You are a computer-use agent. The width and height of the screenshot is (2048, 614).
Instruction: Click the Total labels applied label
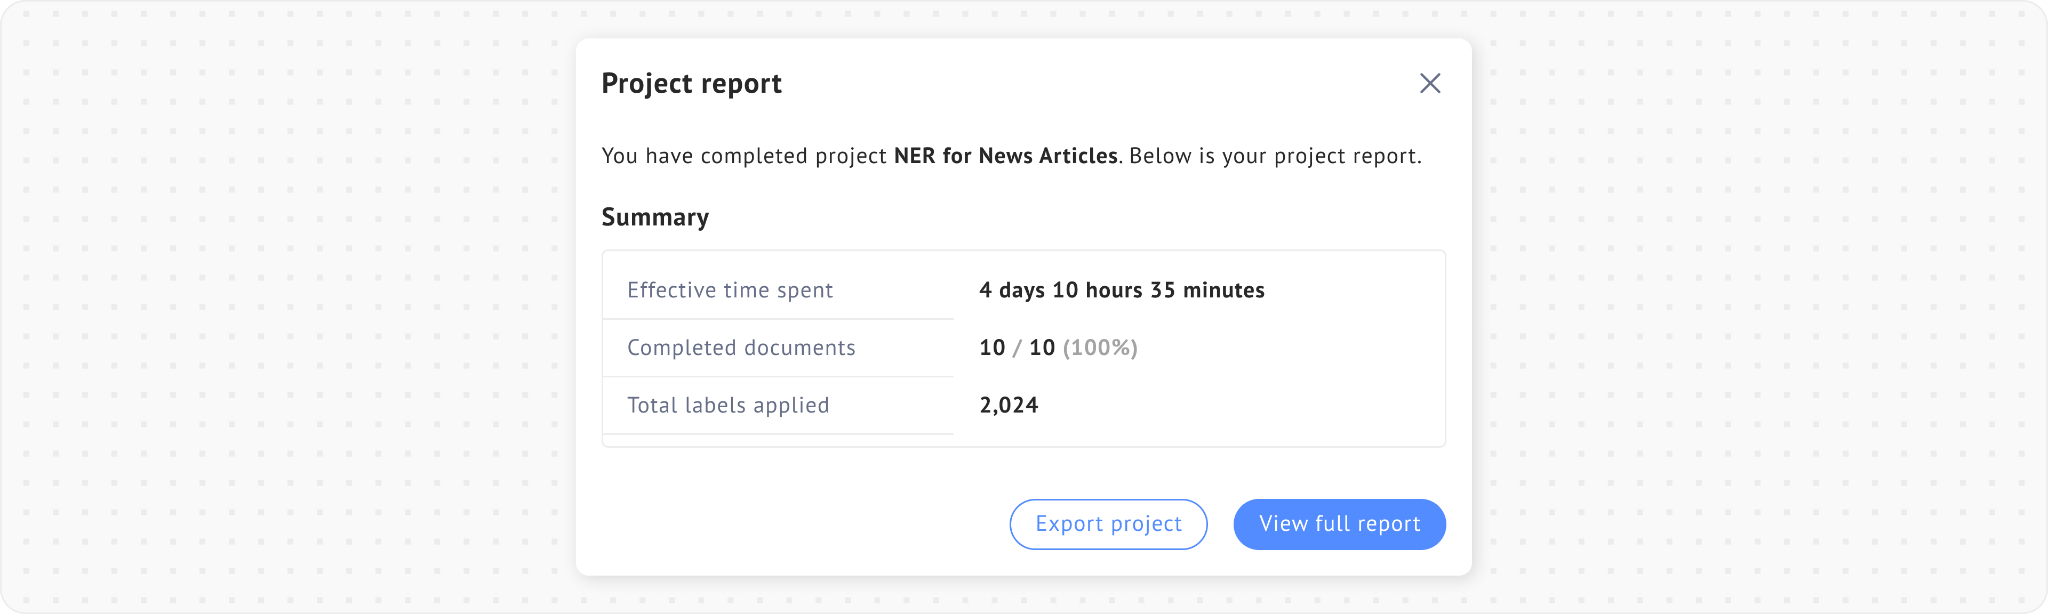[727, 406]
